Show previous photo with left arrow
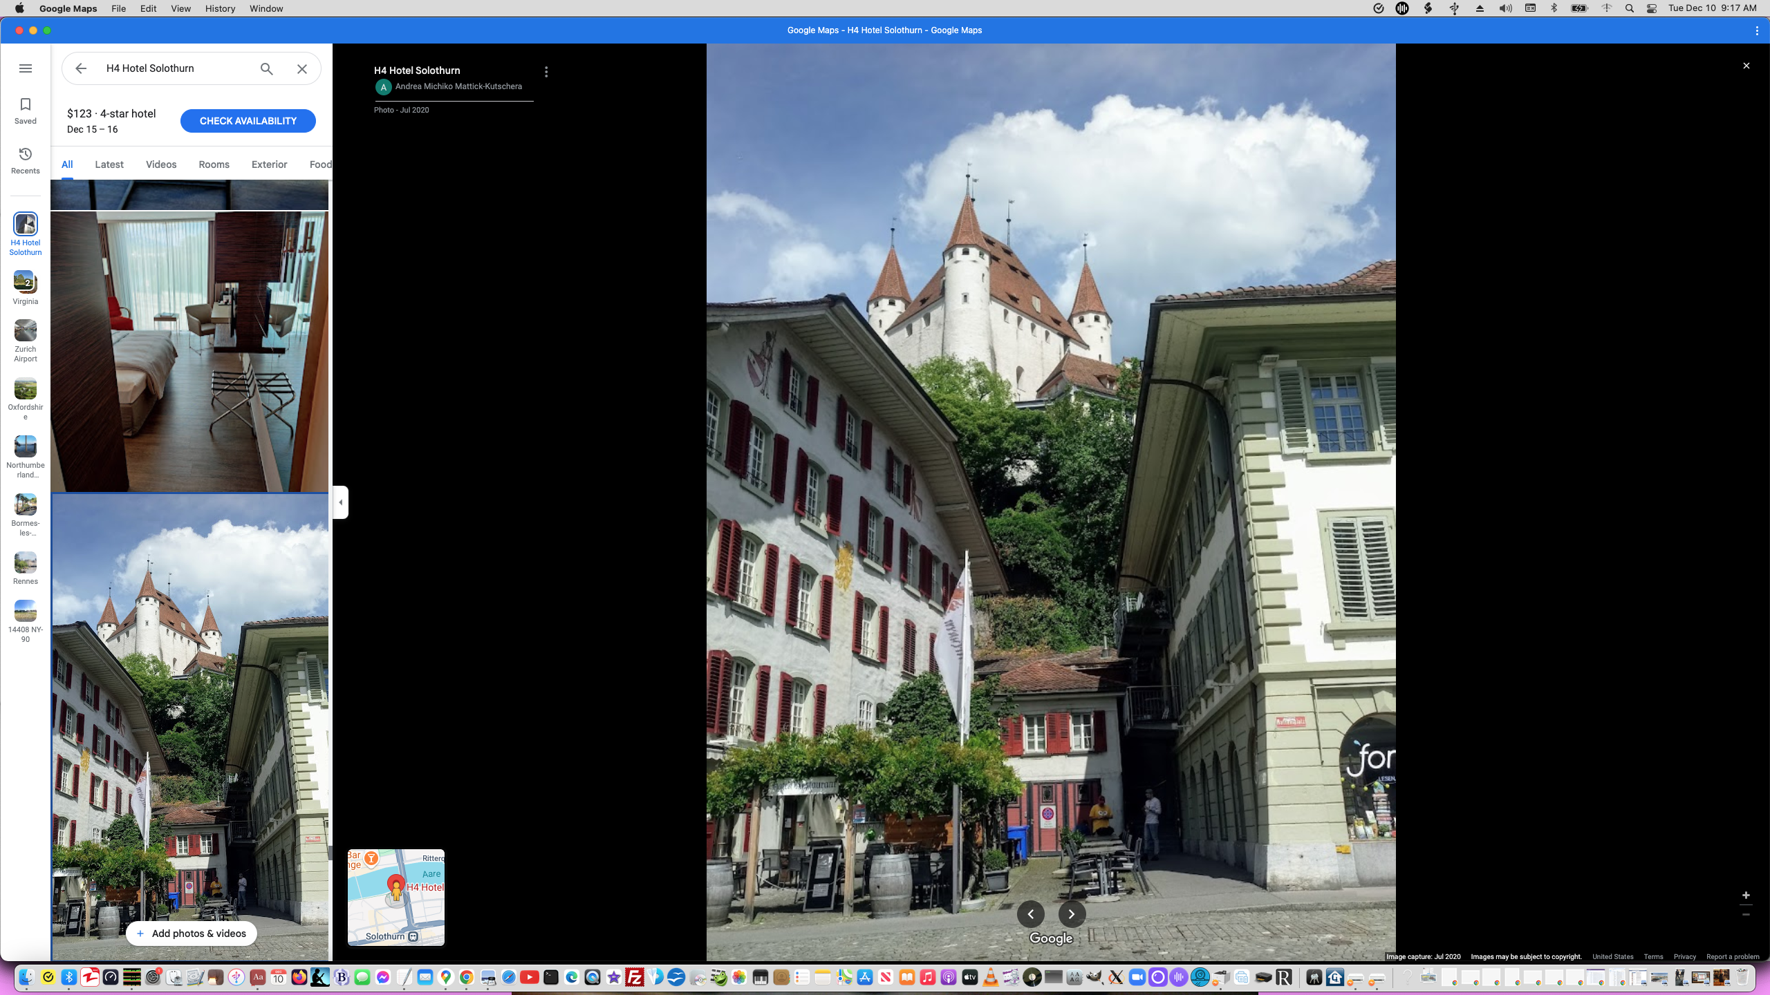1770x995 pixels. (x=1030, y=914)
